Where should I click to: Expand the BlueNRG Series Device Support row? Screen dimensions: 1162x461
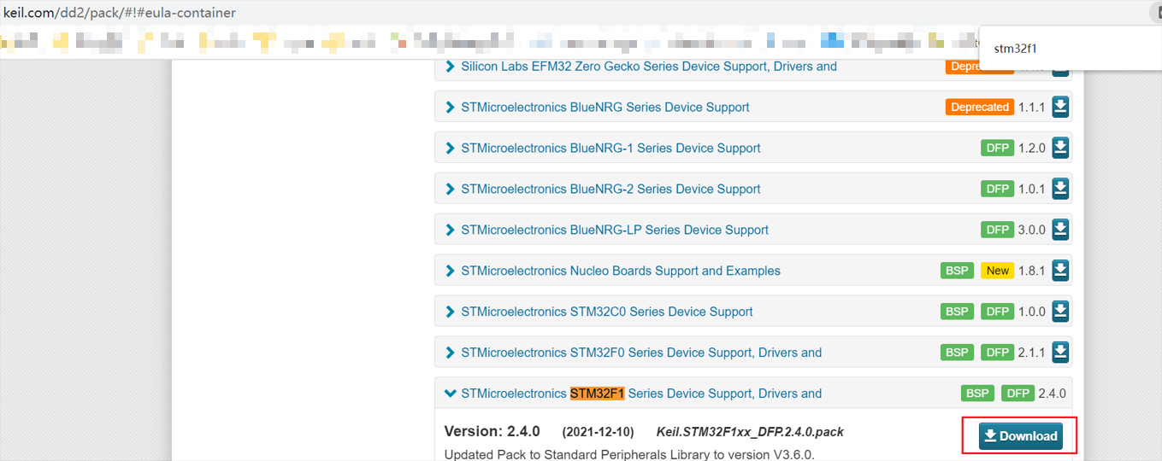click(x=451, y=107)
